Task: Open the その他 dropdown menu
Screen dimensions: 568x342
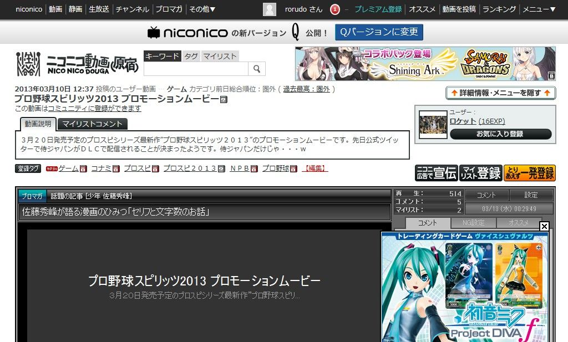Action: point(202,9)
